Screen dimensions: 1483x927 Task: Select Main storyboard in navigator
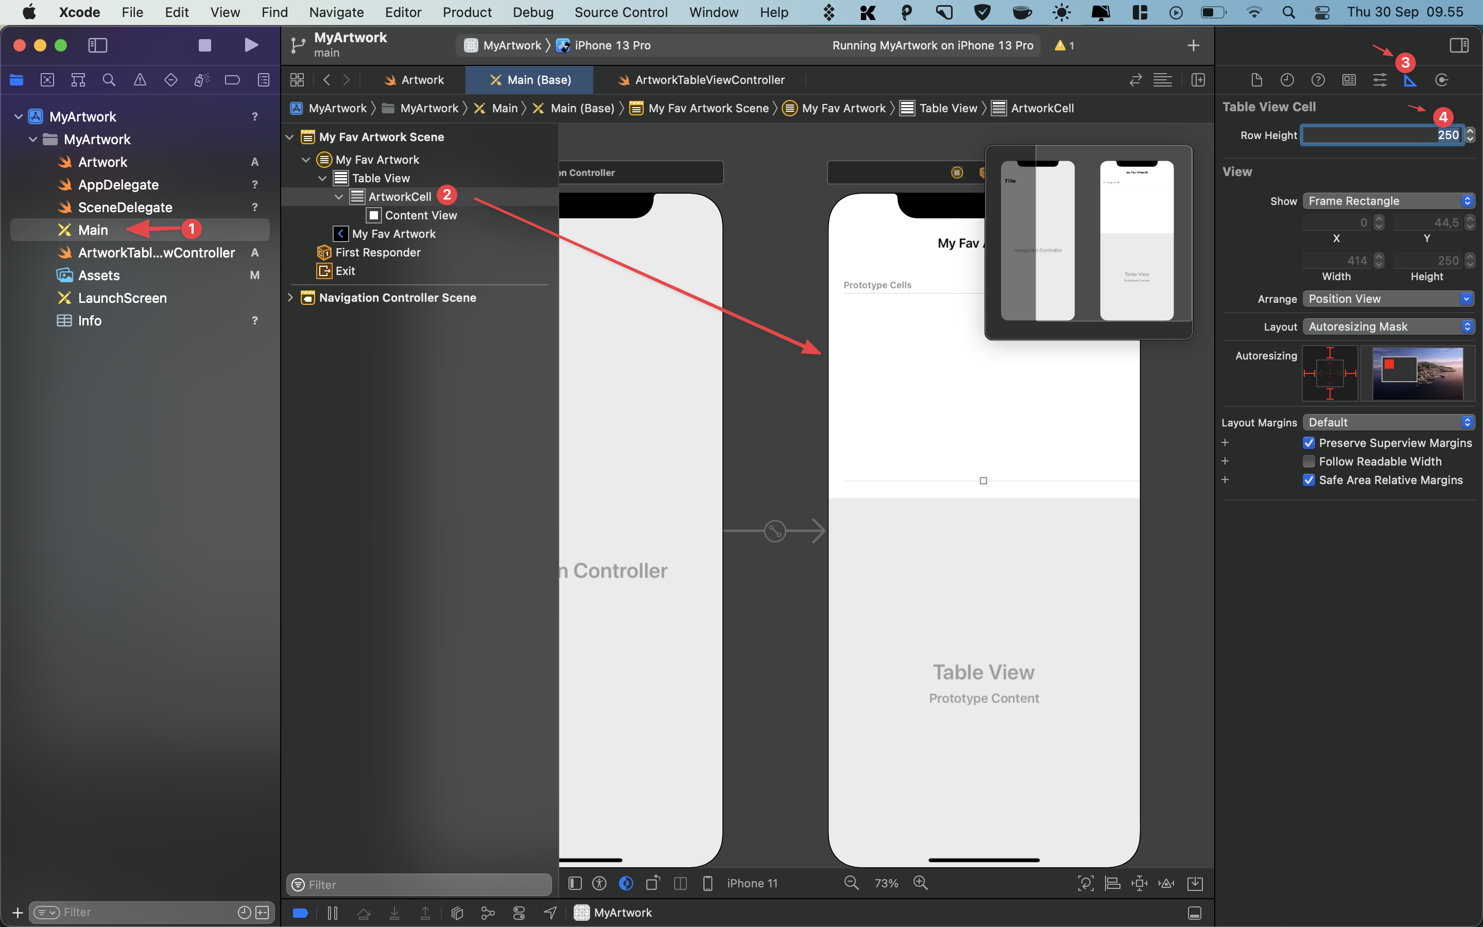[x=93, y=230]
